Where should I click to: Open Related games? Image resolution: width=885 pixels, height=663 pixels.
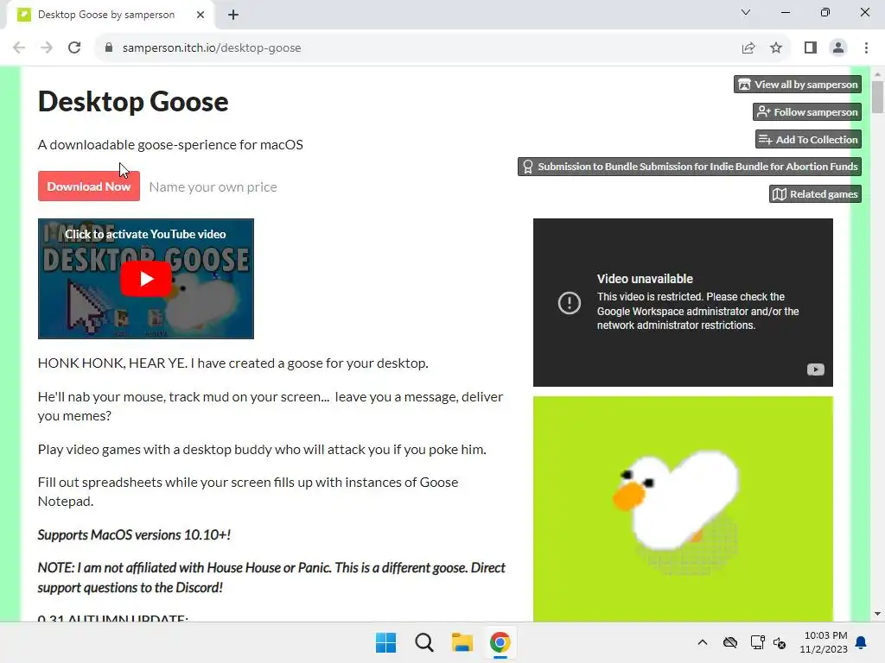815,194
